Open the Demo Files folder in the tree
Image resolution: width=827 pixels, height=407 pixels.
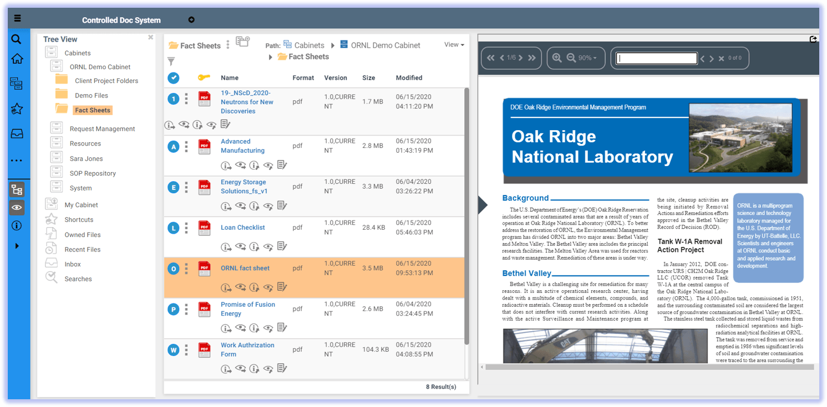point(92,96)
